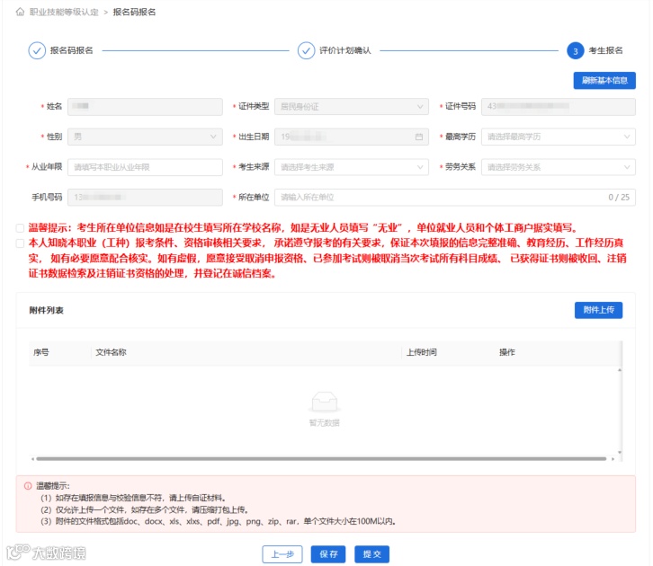
Task: Click the 保存 button
Action: (328, 554)
